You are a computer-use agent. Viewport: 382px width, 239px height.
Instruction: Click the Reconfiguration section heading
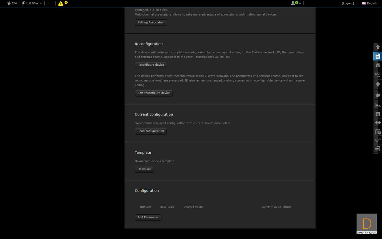pyautogui.click(x=149, y=44)
